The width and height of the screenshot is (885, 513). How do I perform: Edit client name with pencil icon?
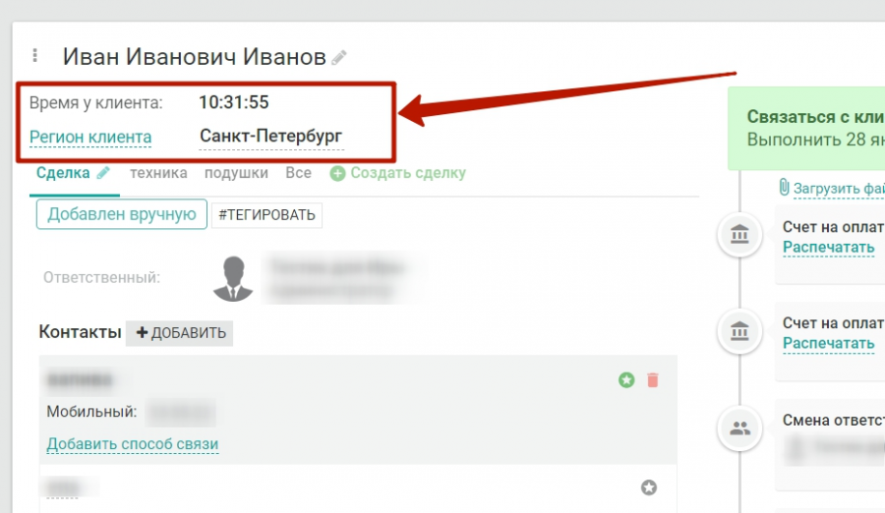[x=338, y=58]
